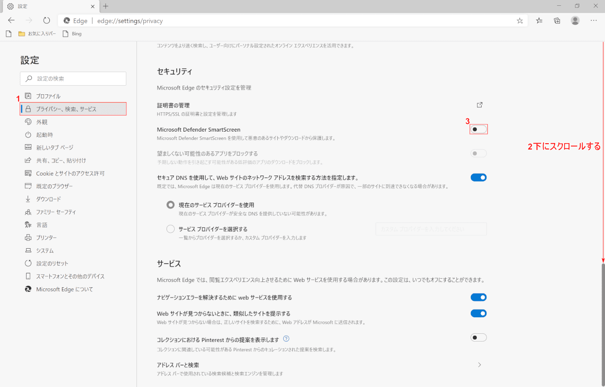Click the 新しいタブ ページ icon

tap(28, 148)
